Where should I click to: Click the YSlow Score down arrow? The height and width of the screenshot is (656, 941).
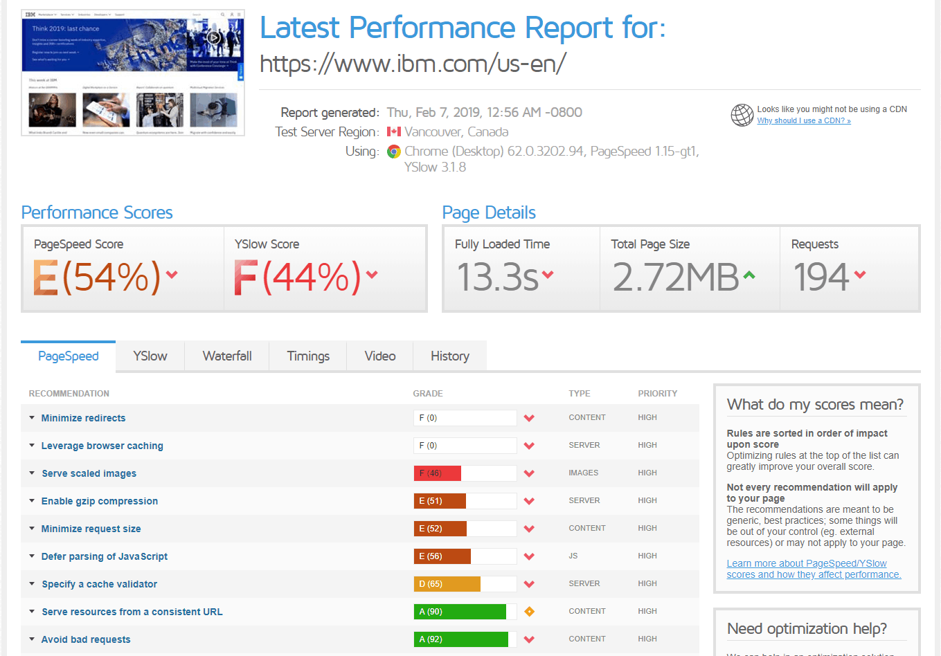pos(372,275)
